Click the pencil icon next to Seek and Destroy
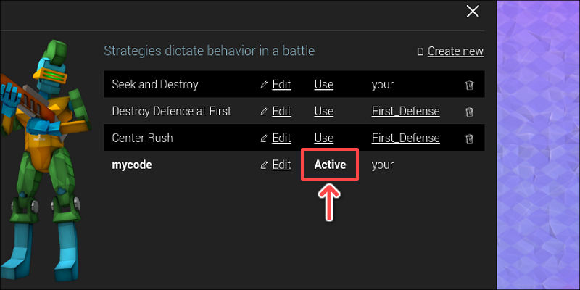This screenshot has width=580, height=290. pyautogui.click(x=264, y=85)
